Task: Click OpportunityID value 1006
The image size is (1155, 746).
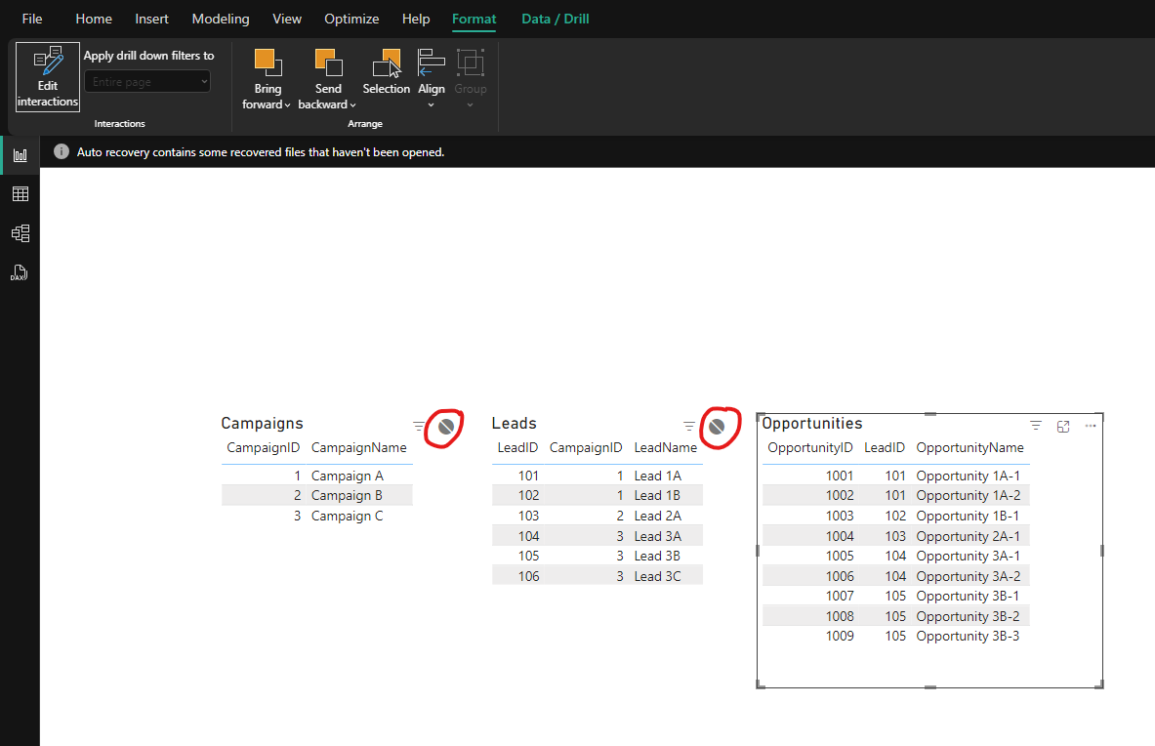Action: point(839,577)
